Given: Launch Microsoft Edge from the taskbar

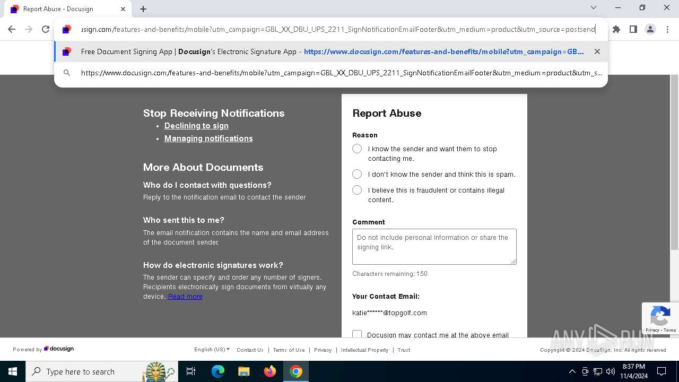Looking at the screenshot, I should click(218, 371).
